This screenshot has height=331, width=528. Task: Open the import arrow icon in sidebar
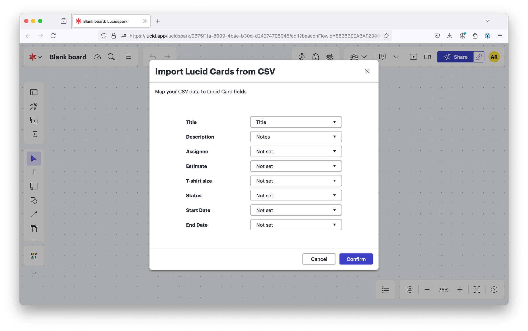[34, 134]
